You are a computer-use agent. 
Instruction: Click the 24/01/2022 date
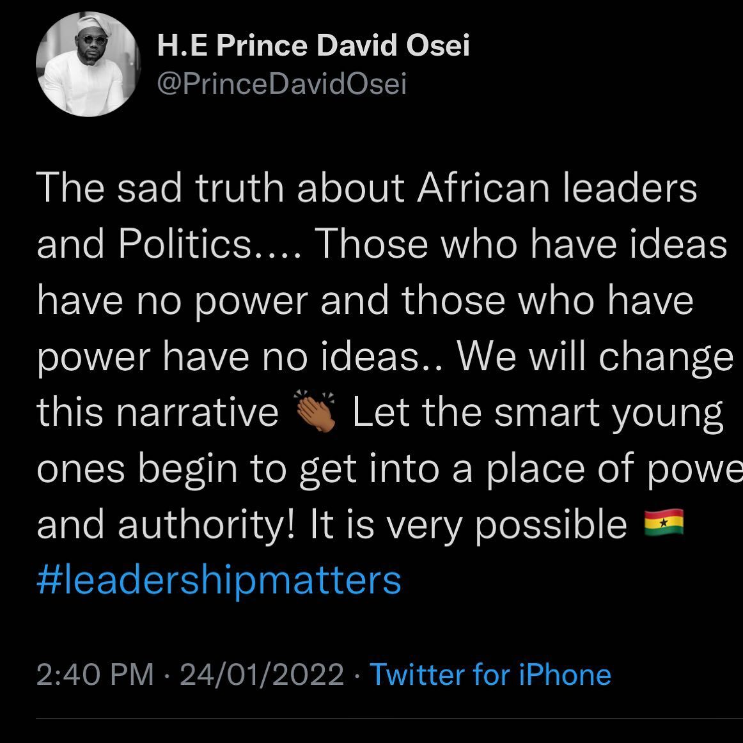(x=263, y=675)
